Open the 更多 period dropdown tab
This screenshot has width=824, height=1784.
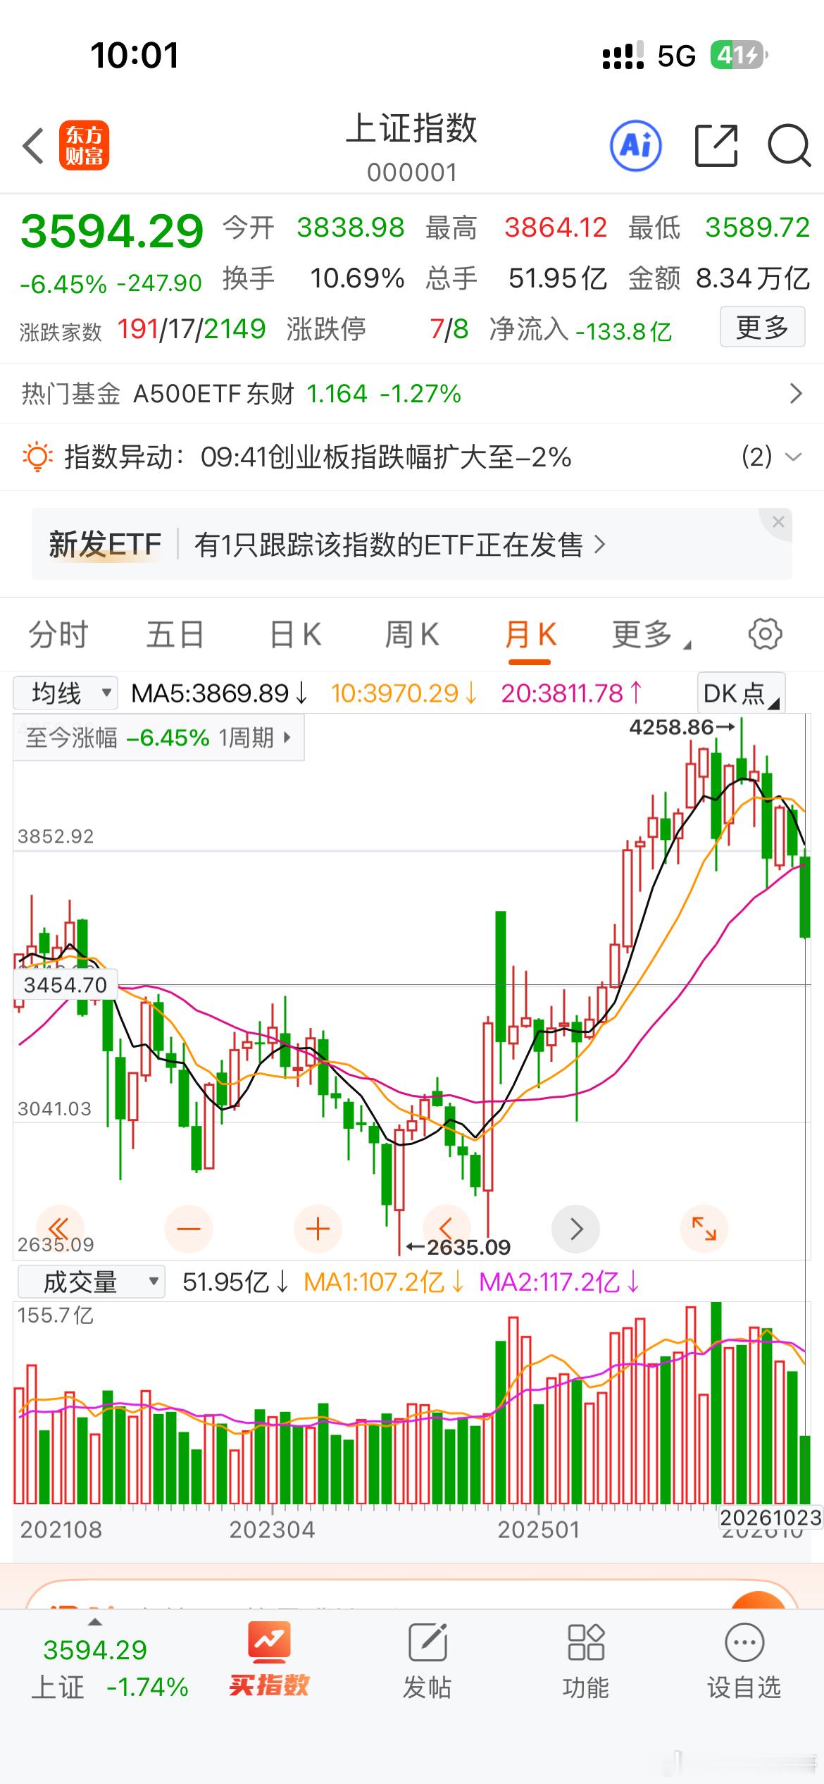click(x=651, y=634)
